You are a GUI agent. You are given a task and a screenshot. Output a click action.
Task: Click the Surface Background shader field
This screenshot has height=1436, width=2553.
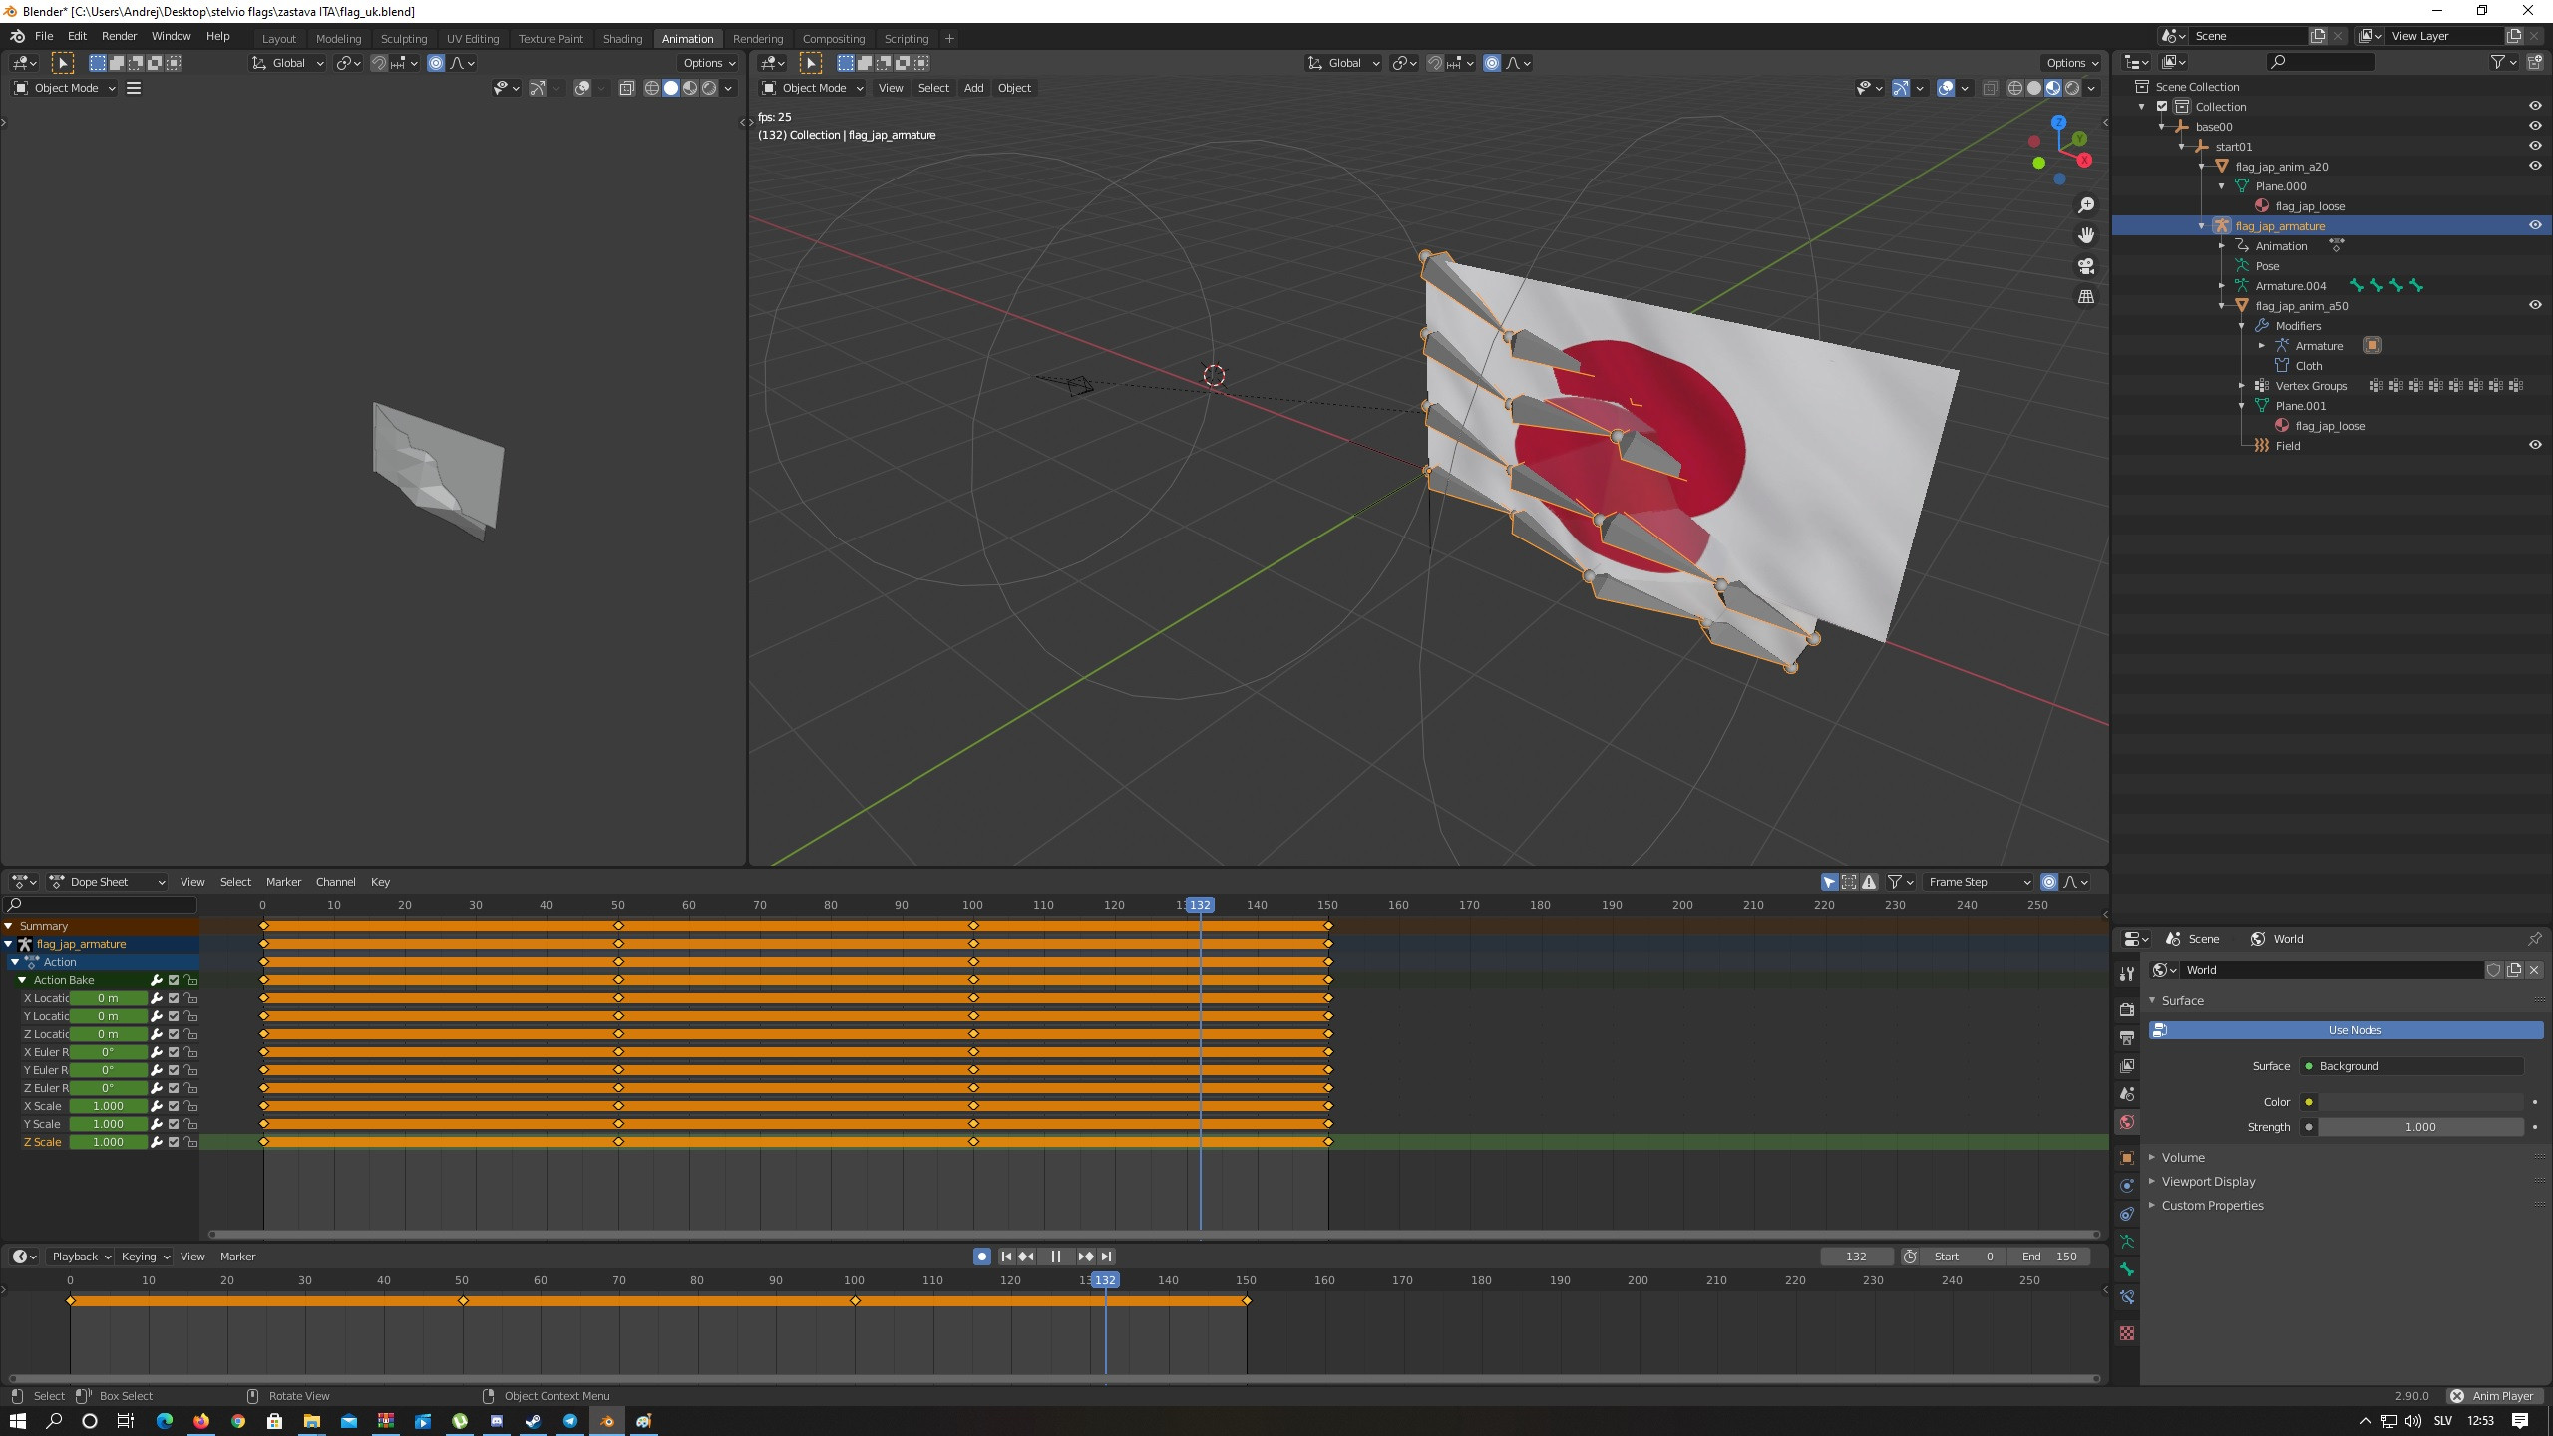click(x=2411, y=1066)
